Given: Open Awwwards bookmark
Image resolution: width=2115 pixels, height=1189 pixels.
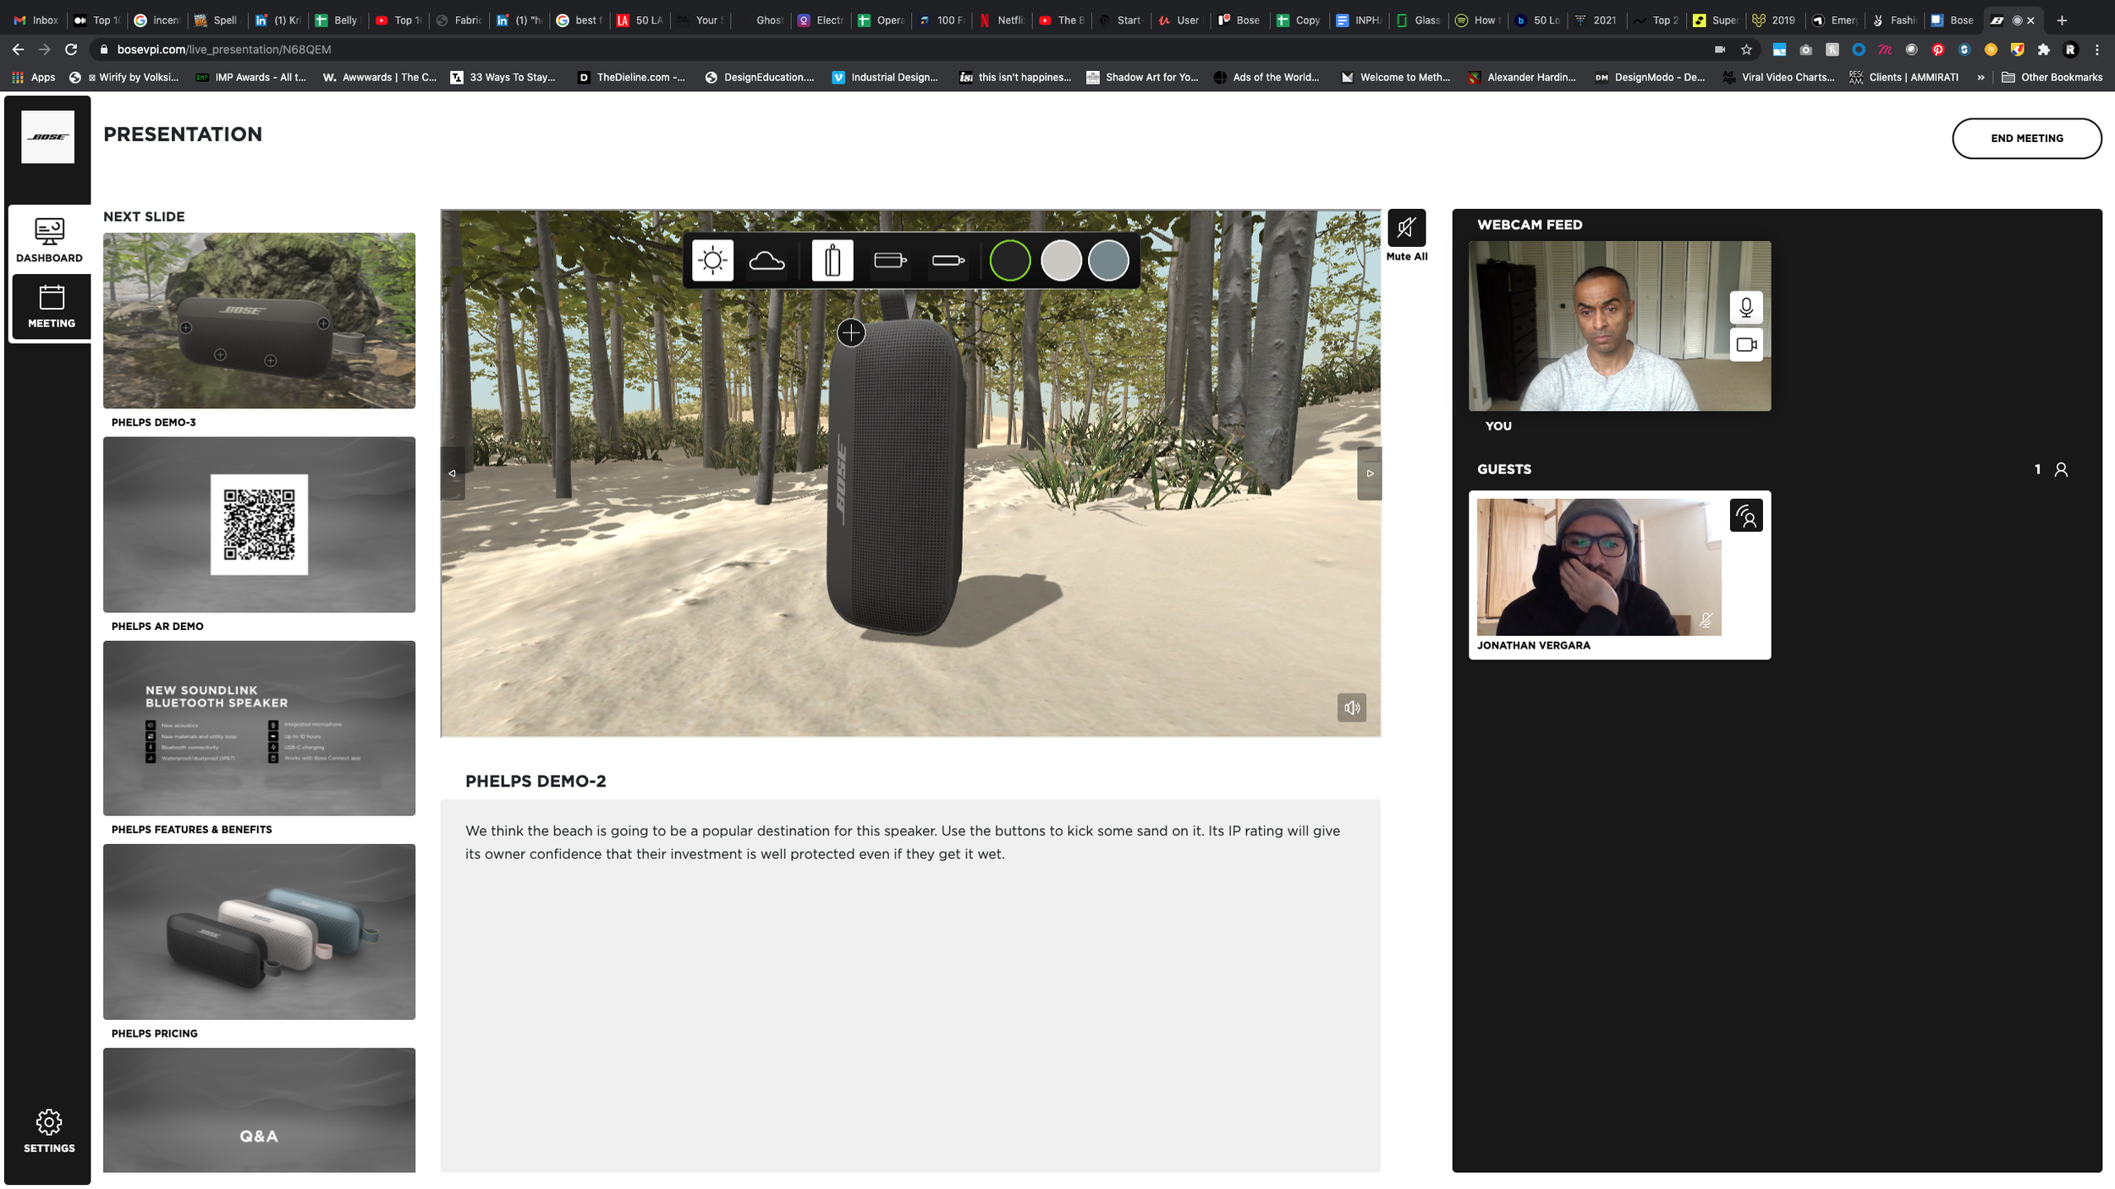Looking at the screenshot, I should [x=380, y=77].
